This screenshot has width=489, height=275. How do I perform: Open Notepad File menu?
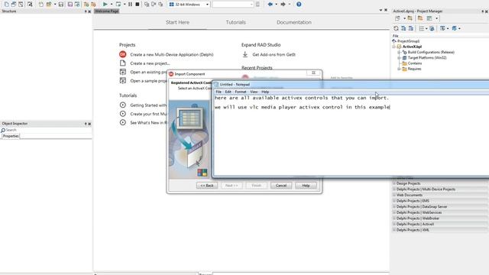(x=219, y=92)
